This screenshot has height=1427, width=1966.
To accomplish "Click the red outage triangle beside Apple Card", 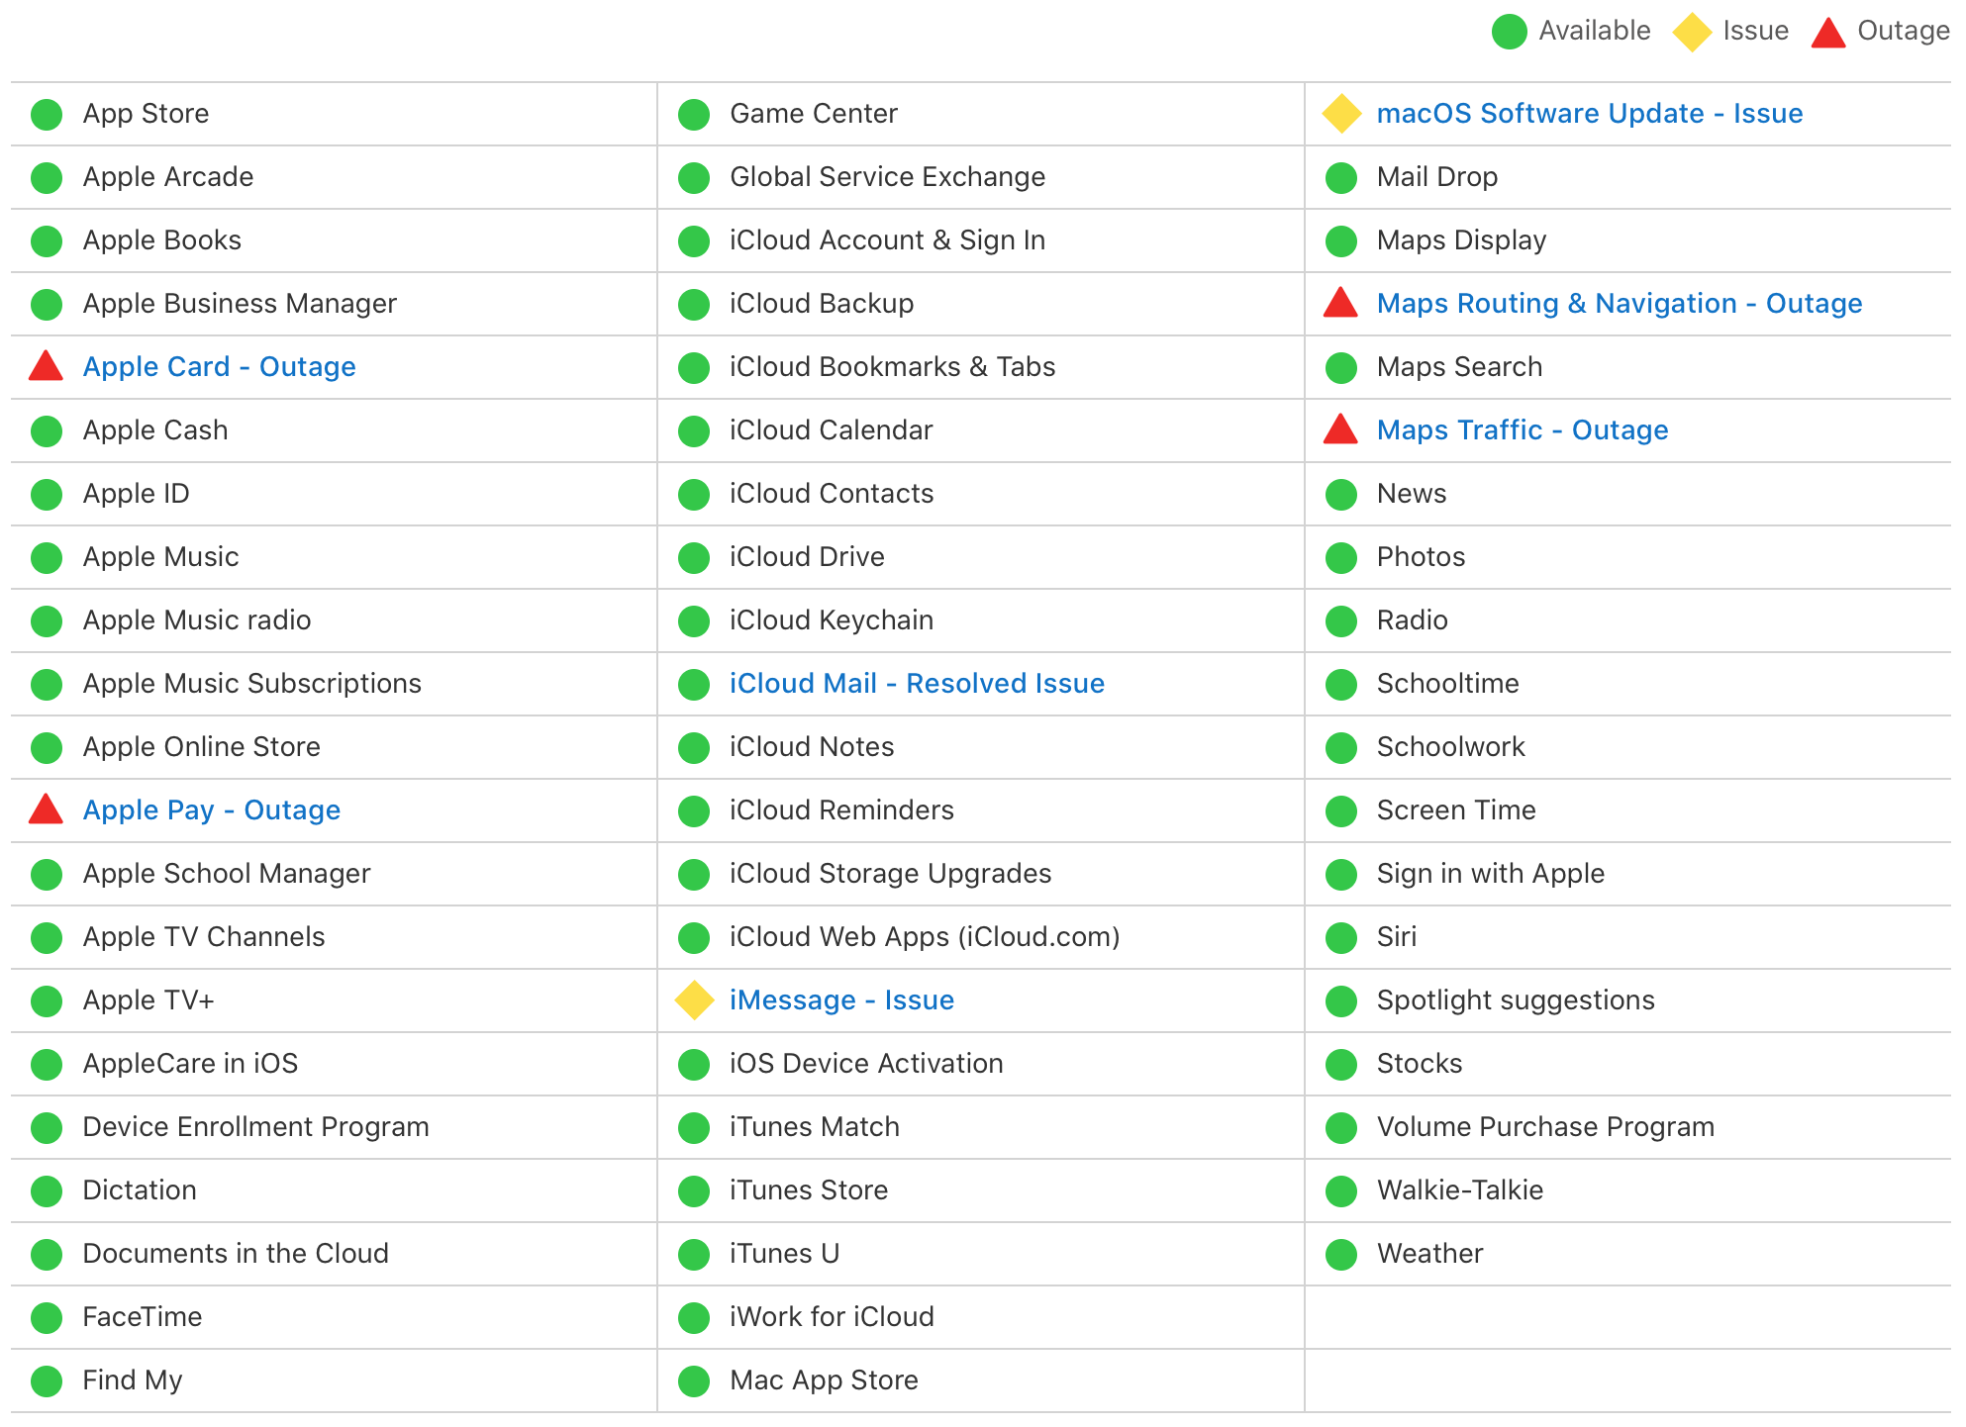I will click(46, 368).
